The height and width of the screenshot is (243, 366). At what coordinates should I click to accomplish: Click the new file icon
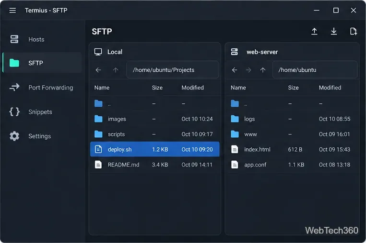pyautogui.click(x=354, y=31)
